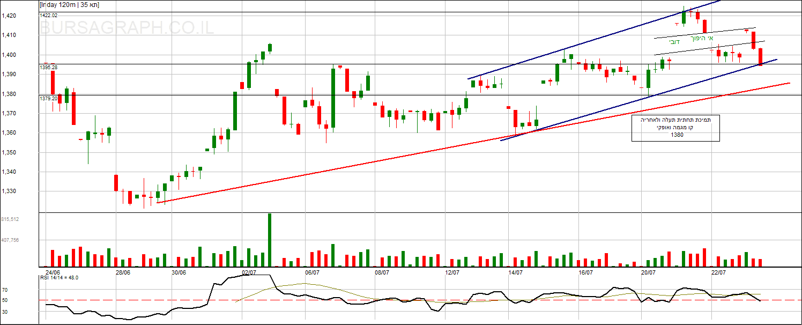Click the 08/07 date label
802x325 pixels.
(382, 272)
